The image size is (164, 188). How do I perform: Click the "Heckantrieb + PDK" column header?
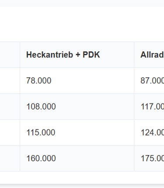(77, 55)
